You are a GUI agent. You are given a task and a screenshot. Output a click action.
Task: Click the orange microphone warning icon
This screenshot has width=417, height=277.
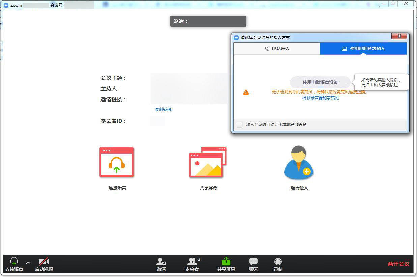[x=246, y=92]
